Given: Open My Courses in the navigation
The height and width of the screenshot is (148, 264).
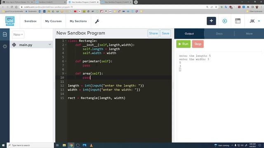Looking at the screenshot, I should (53, 21).
